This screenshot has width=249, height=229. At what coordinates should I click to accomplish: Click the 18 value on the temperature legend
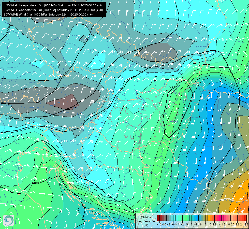click(228, 225)
